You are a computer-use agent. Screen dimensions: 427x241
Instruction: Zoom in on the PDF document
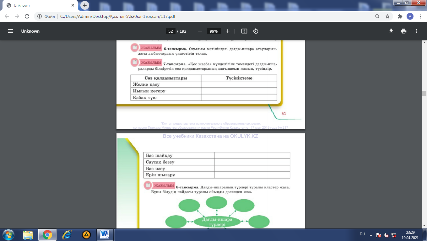228,31
